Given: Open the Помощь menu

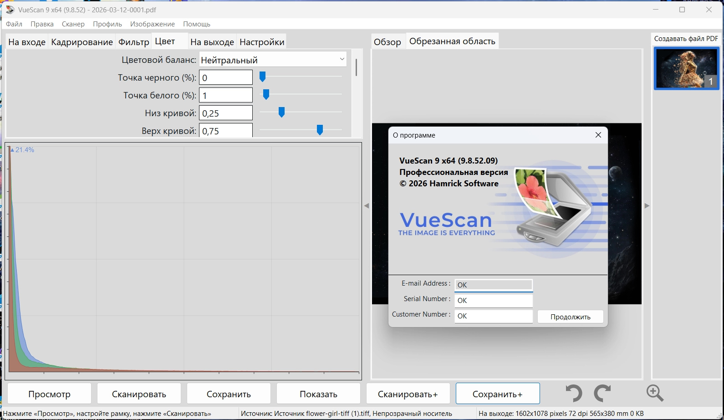Looking at the screenshot, I should click(x=197, y=24).
